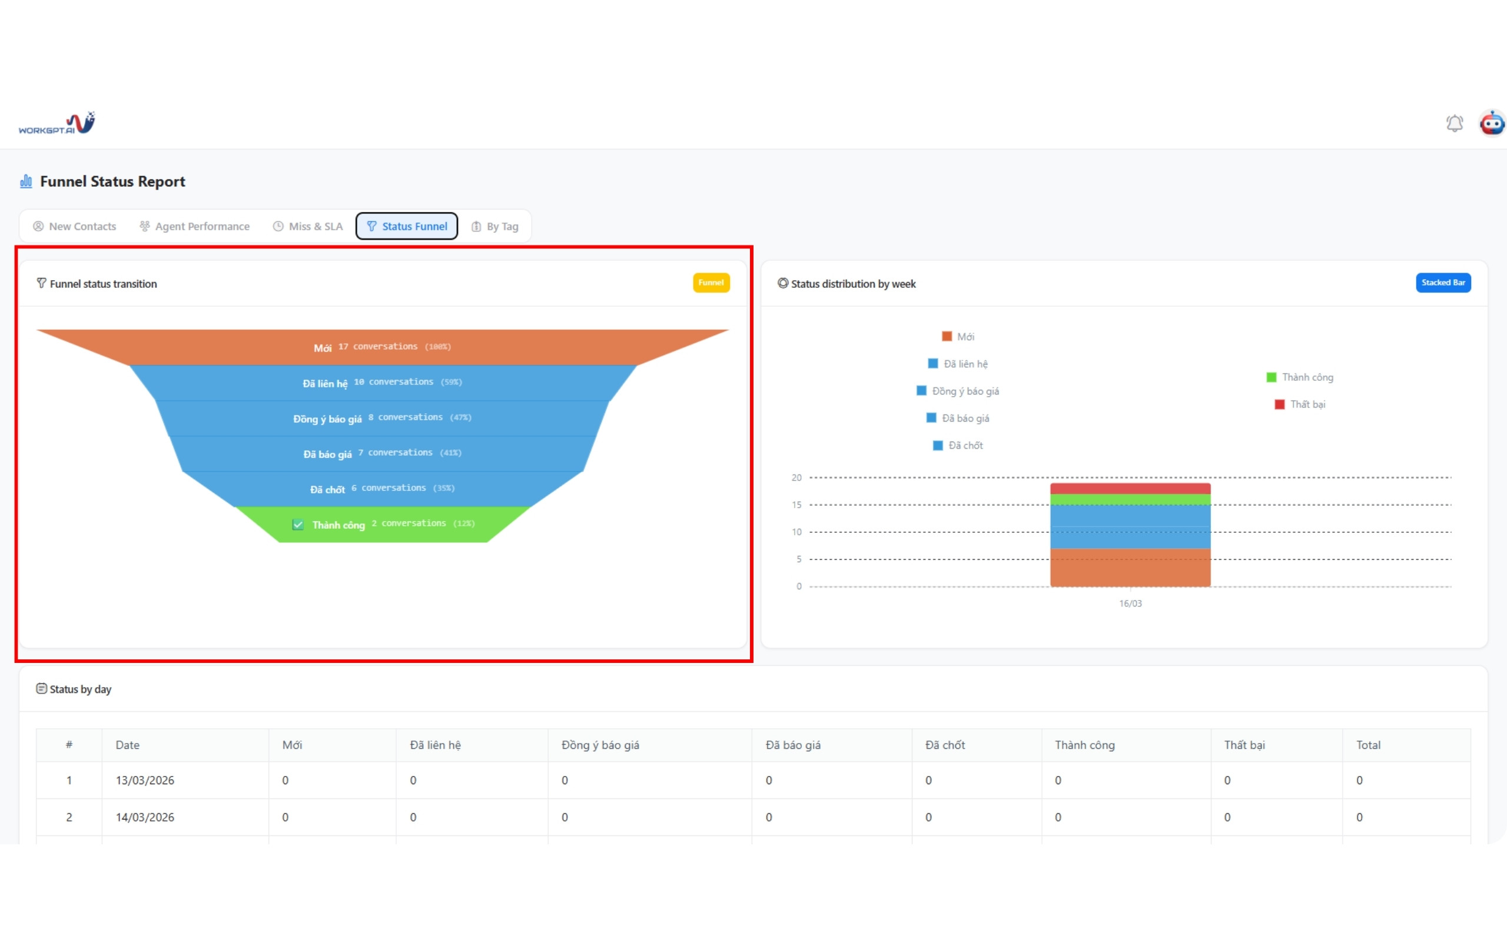
Task: Click the yellow Funnel badge button
Action: point(711,283)
